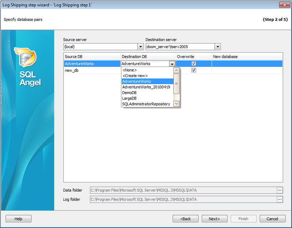This screenshot has width=292, height=228.
Task: Click the (local) source server field
Action: pyautogui.click(x=101, y=47)
